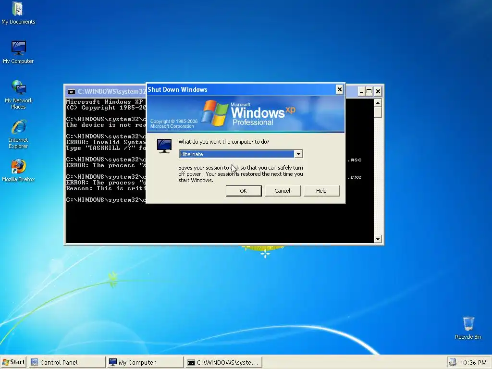The width and height of the screenshot is (492, 369).
Task: Switch to C:\WINDOWS\syste... taskbar button
Action: 223,362
